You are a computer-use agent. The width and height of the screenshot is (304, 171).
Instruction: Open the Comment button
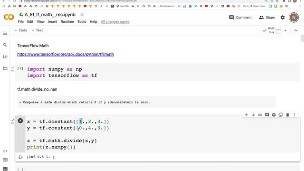coord(240,18)
